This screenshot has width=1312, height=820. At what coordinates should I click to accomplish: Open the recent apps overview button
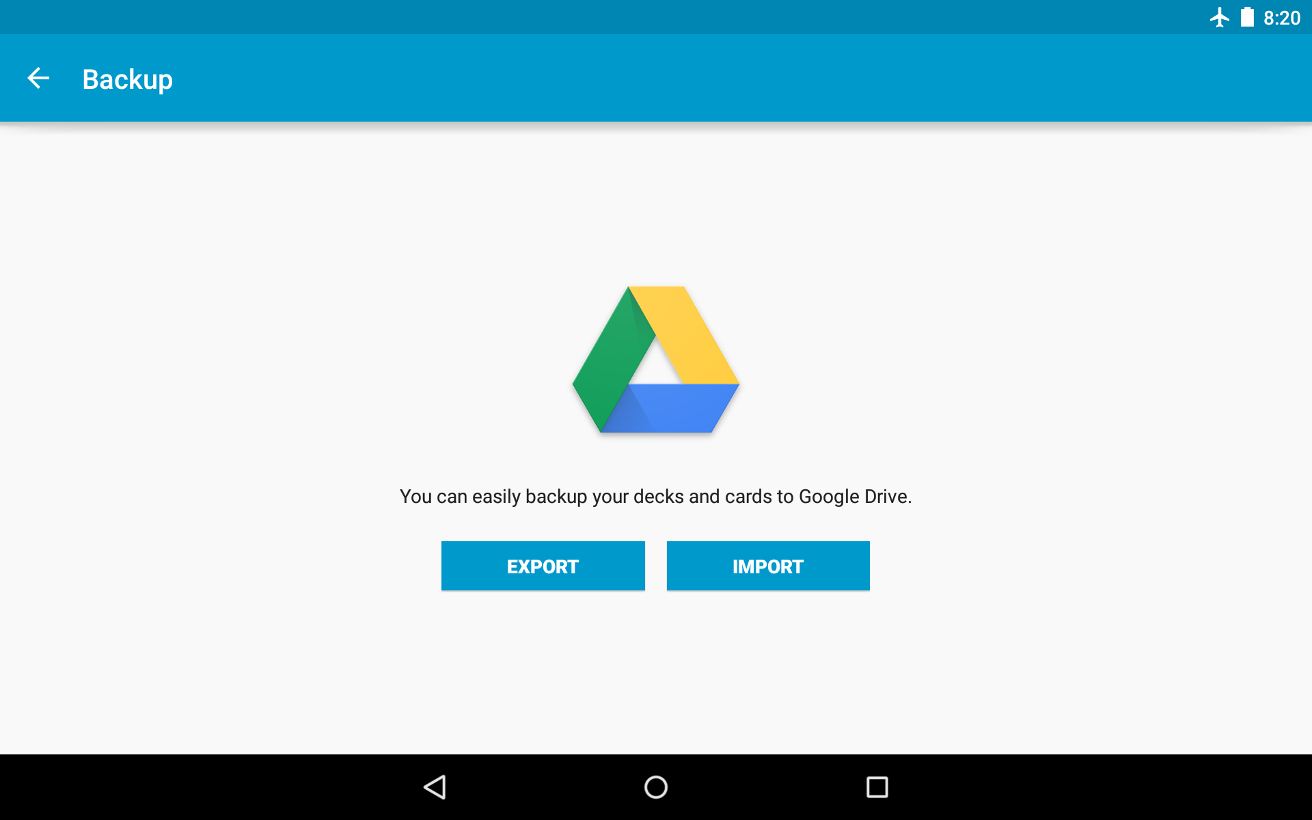[x=877, y=787]
